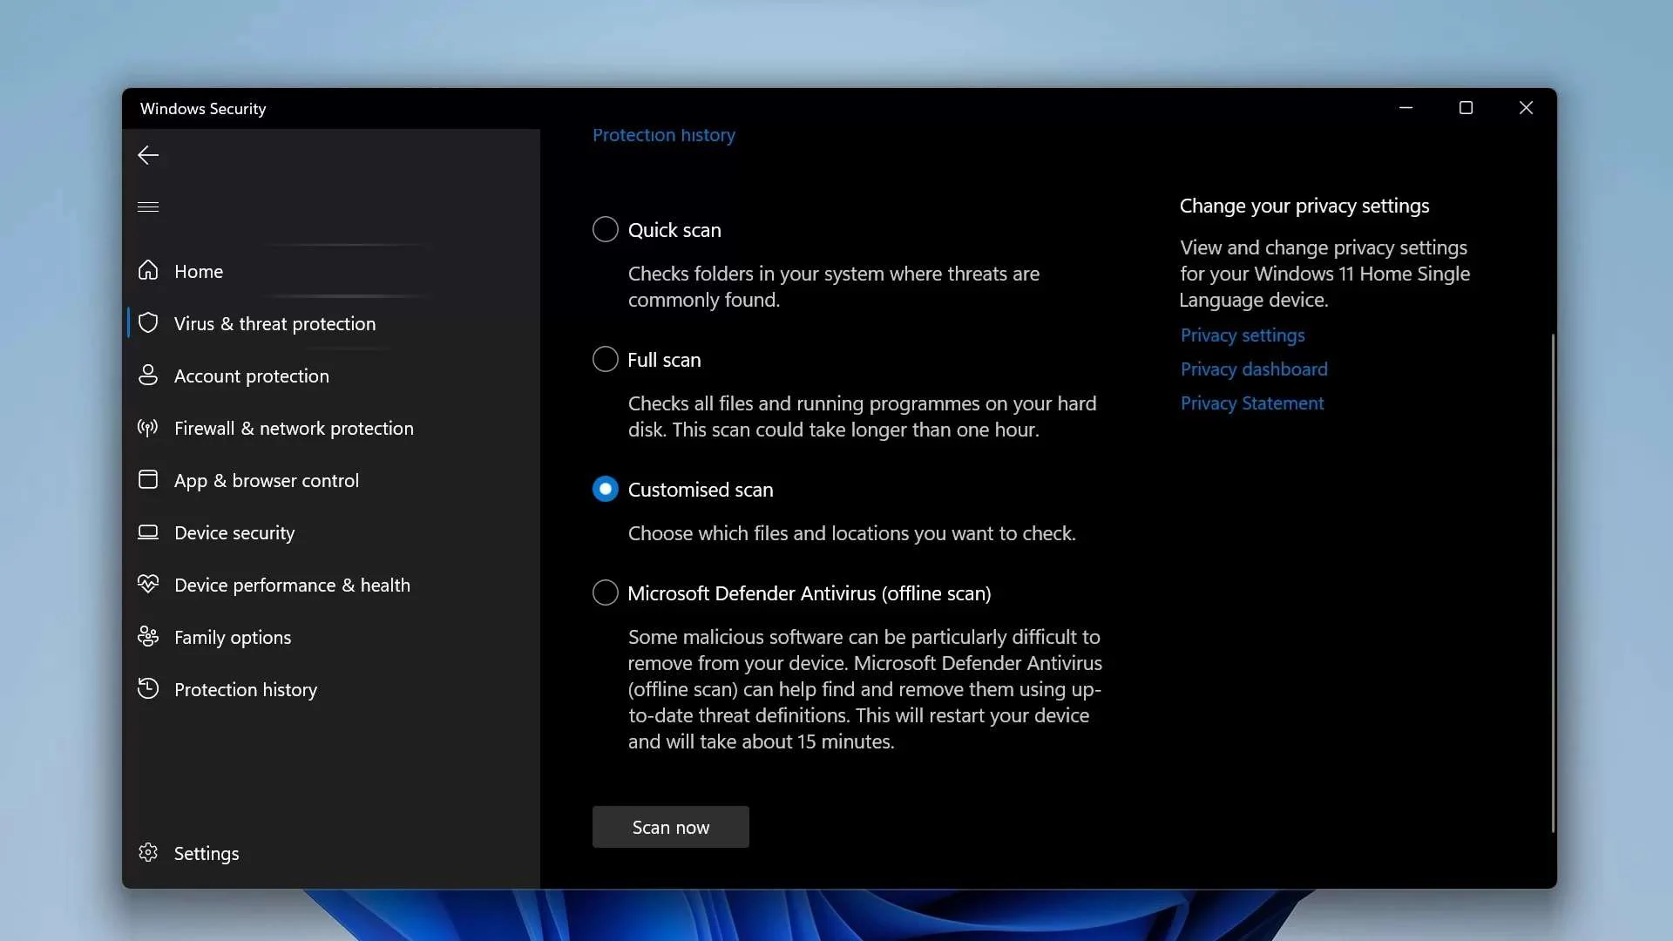Click the Home navigation icon

point(147,271)
